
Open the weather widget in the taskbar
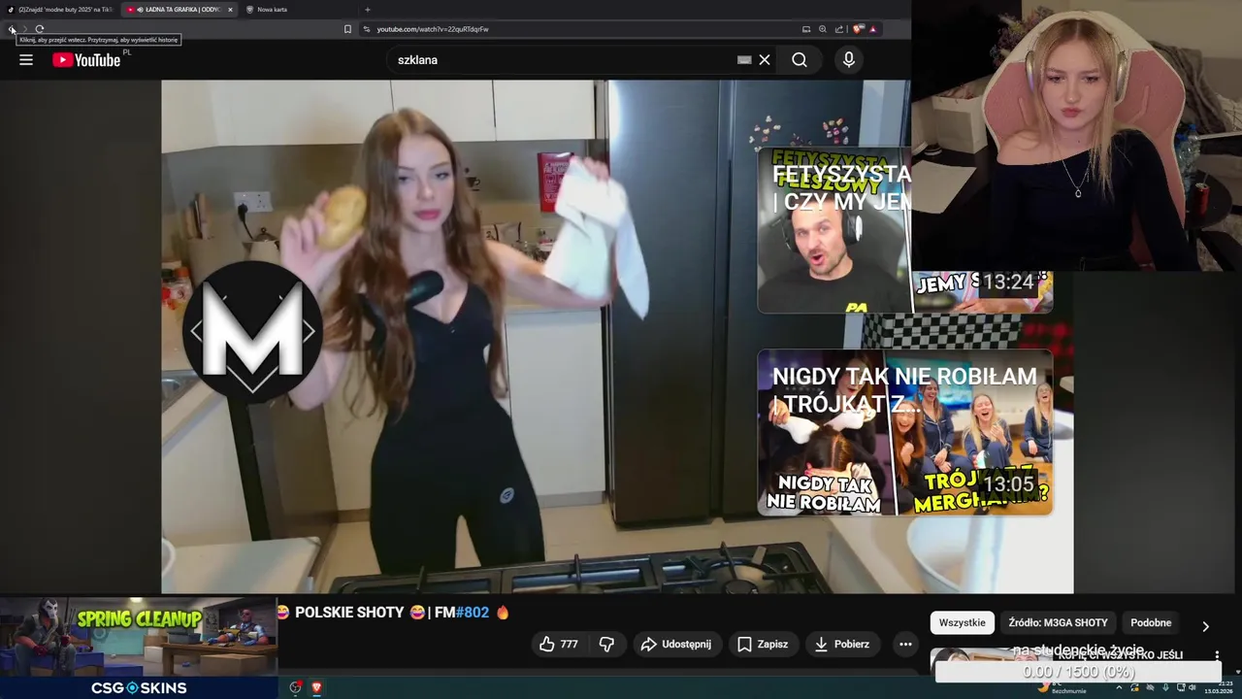tap(1062, 688)
